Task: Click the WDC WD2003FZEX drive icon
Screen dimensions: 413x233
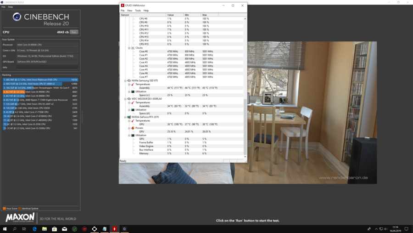Action: tap(129, 99)
